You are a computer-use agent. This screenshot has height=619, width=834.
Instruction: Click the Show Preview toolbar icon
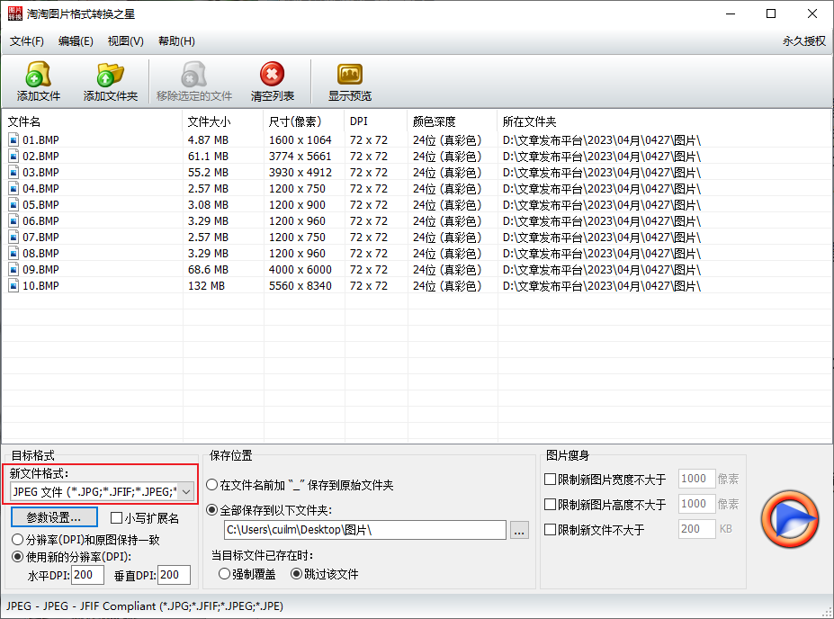point(349,75)
